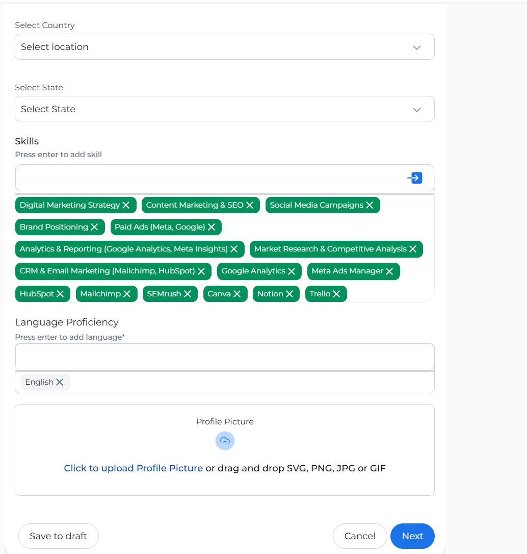The image size is (527, 554).
Task: Remove the HubSpot skill tag
Action: (60, 294)
